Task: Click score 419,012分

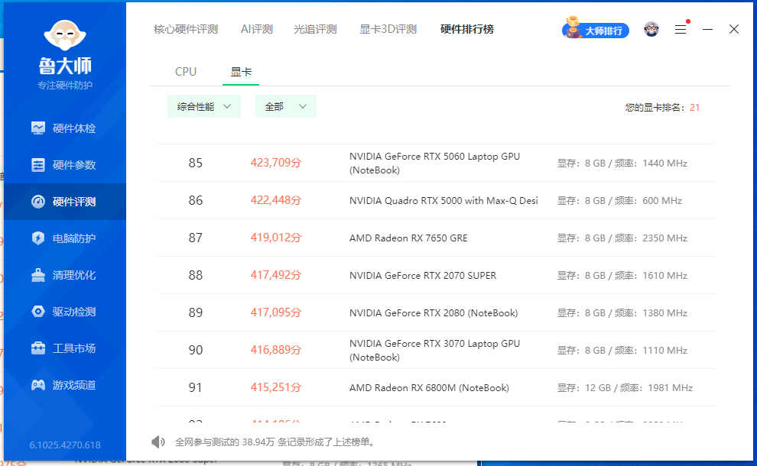Action: [276, 238]
